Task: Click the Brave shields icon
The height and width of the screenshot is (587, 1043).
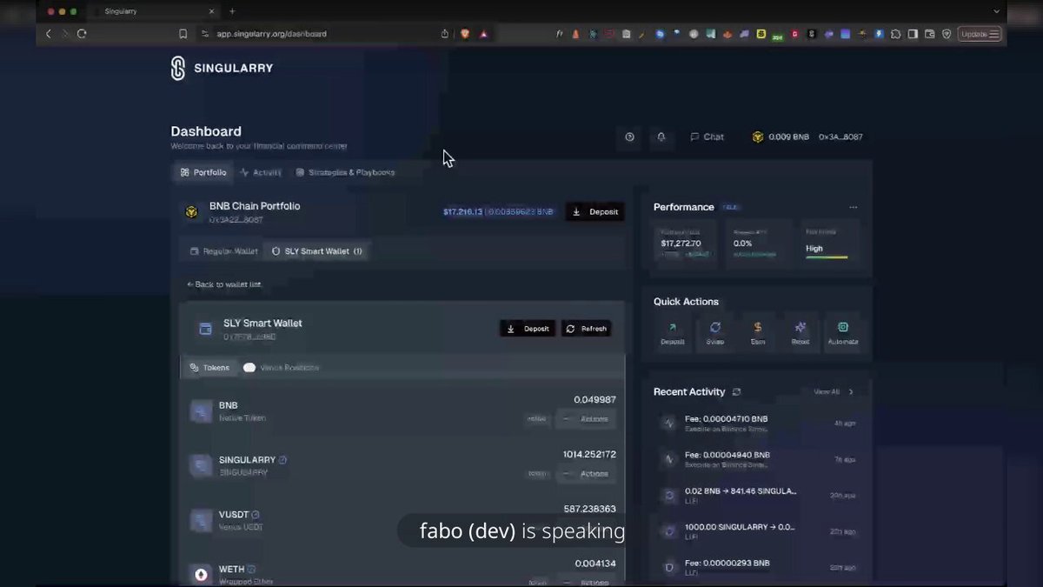Action: [465, 34]
